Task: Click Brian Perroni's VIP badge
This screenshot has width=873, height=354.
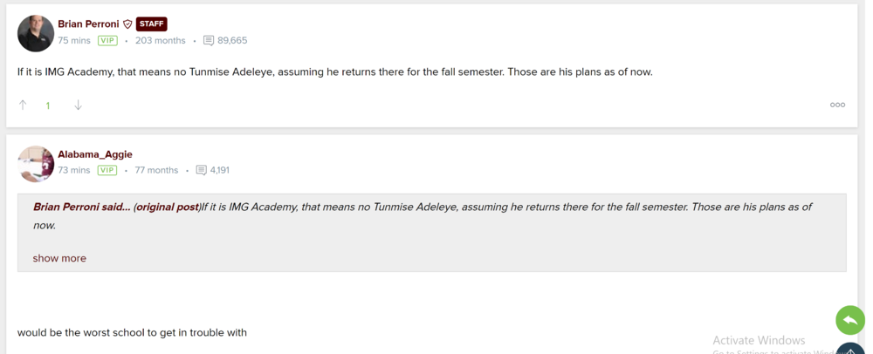Action: tap(107, 40)
